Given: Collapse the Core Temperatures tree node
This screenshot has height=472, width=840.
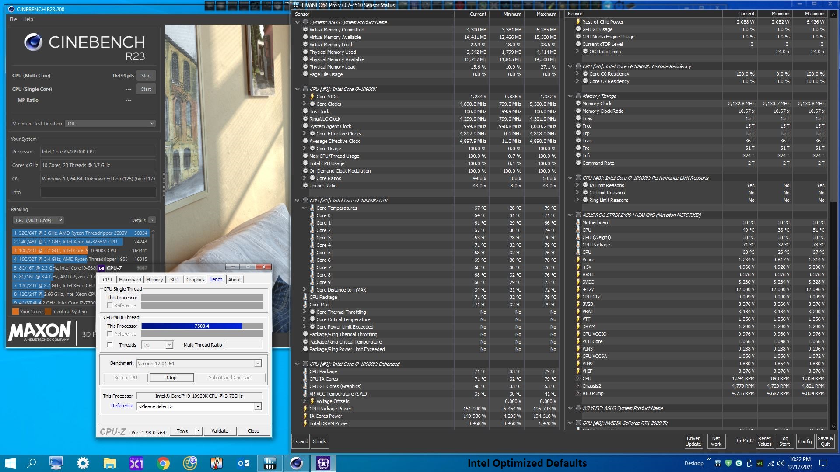Looking at the screenshot, I should [304, 208].
